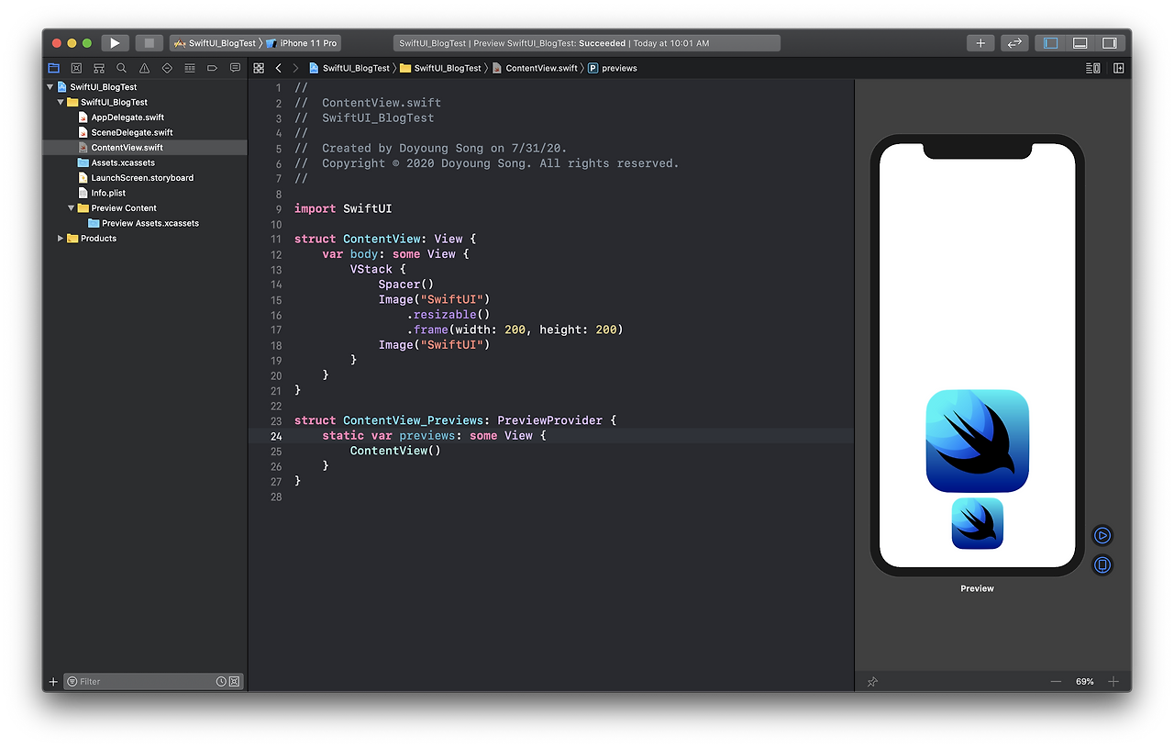Viewport: 1174px width, 748px height.
Task: Run the project with the Play button
Action: tap(115, 43)
